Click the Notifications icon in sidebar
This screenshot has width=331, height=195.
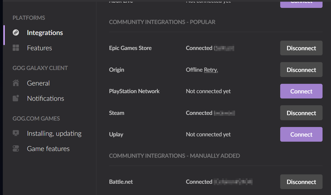pyautogui.click(x=16, y=98)
